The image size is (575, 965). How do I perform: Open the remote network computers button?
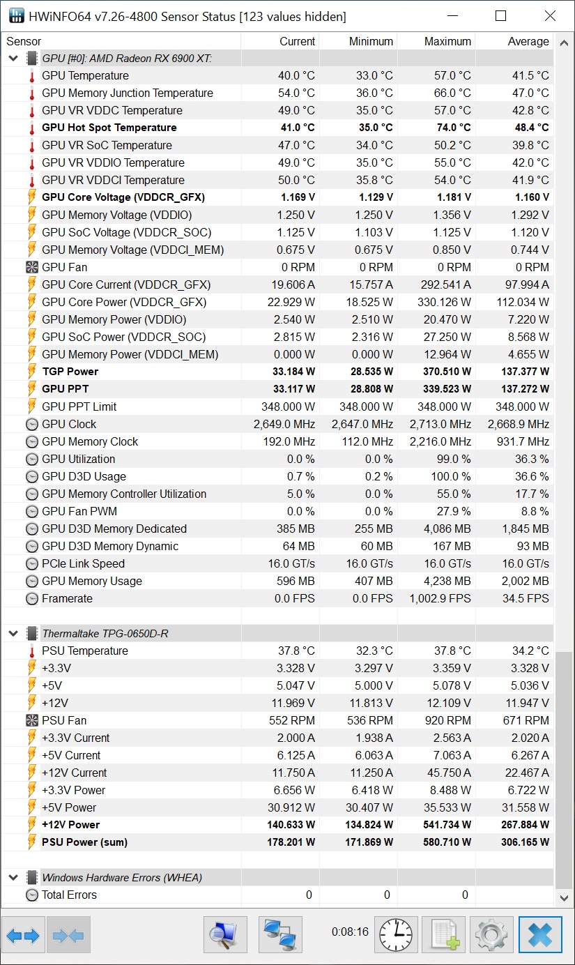click(280, 934)
